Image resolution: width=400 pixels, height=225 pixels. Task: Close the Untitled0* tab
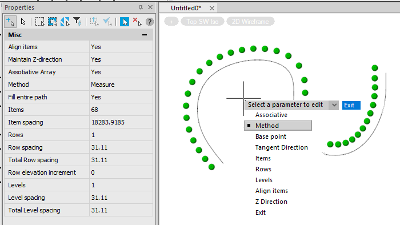click(212, 9)
